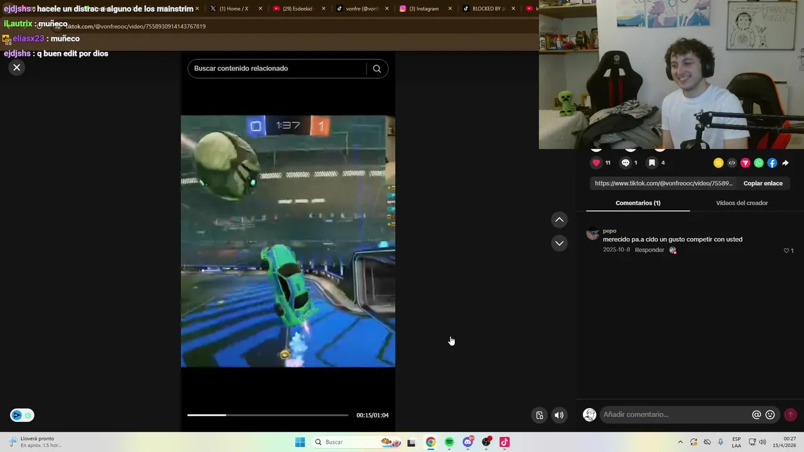Open the emoji picker in the comment box
The height and width of the screenshot is (452, 804).
pyautogui.click(x=770, y=414)
